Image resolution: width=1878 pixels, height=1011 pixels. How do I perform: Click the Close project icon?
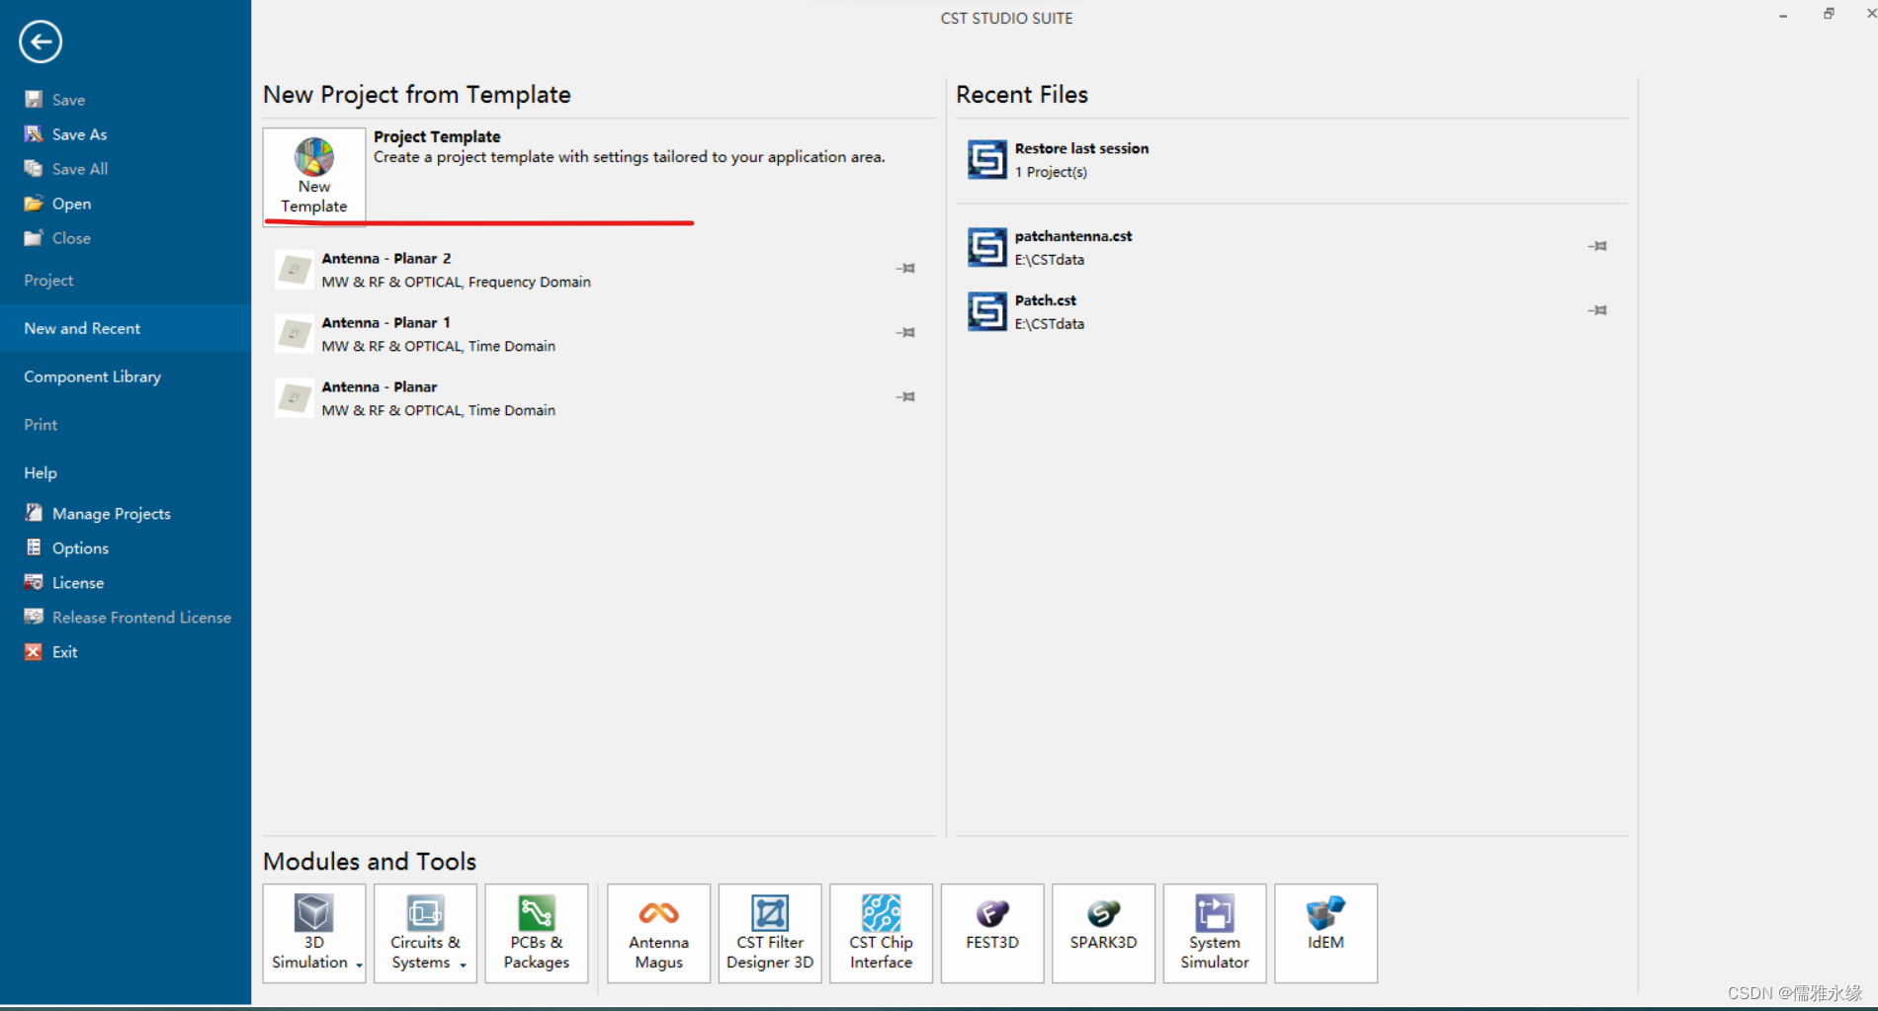click(34, 237)
